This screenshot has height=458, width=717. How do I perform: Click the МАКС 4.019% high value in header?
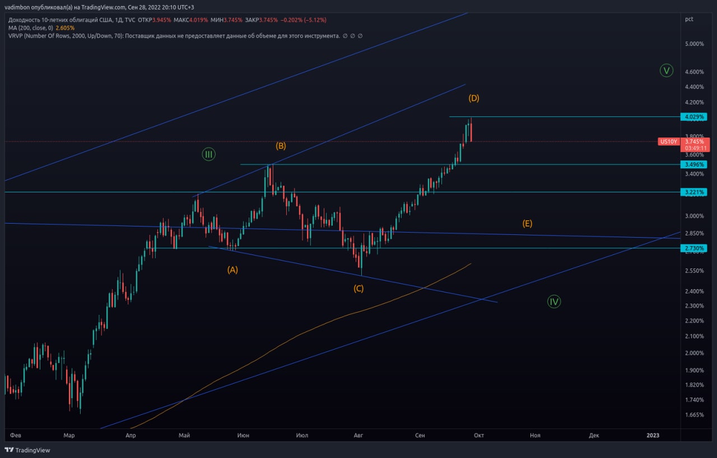[190, 20]
